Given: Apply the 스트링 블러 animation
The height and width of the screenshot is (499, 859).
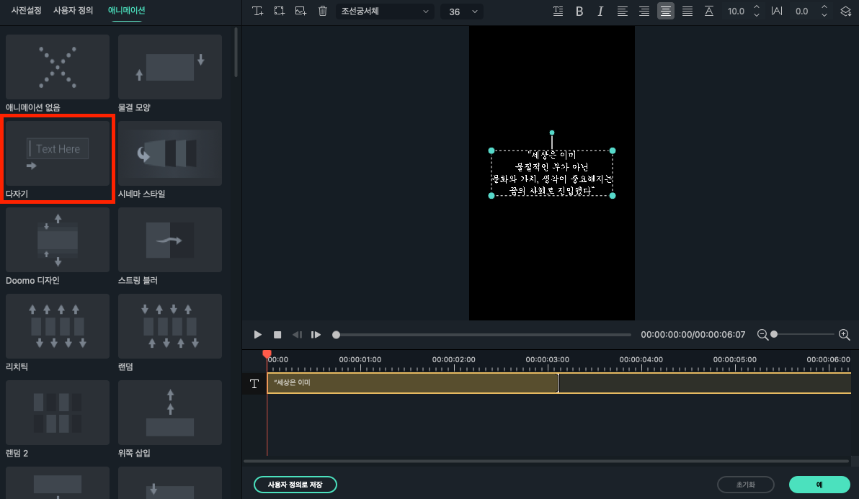Looking at the screenshot, I should click(x=170, y=240).
